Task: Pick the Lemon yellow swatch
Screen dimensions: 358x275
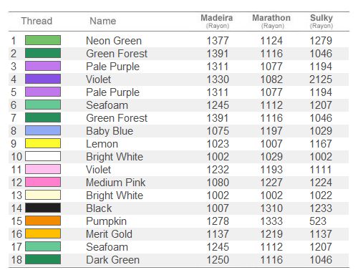Action: click(43, 143)
